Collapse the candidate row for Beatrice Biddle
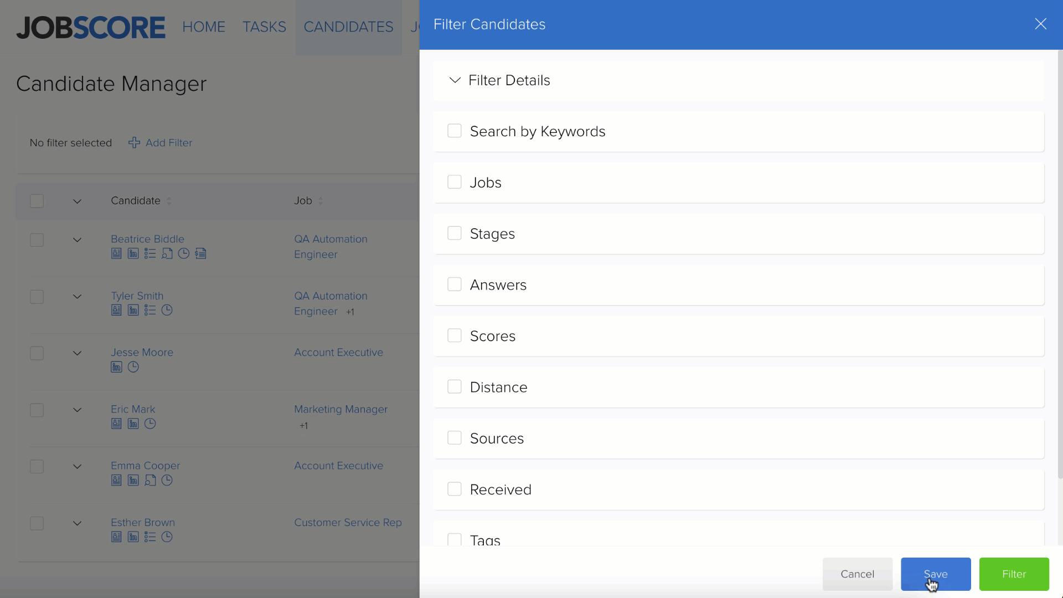 point(75,240)
